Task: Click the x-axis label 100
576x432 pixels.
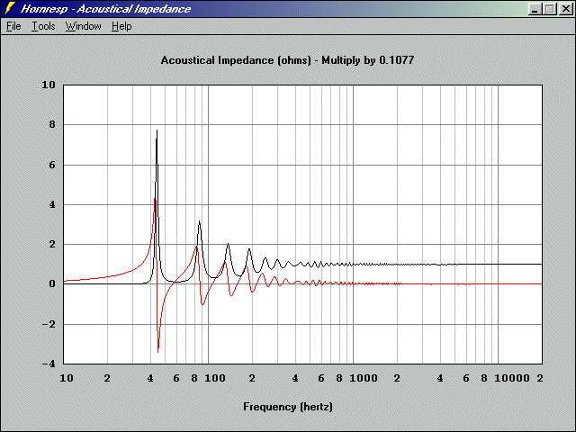Action: point(214,378)
